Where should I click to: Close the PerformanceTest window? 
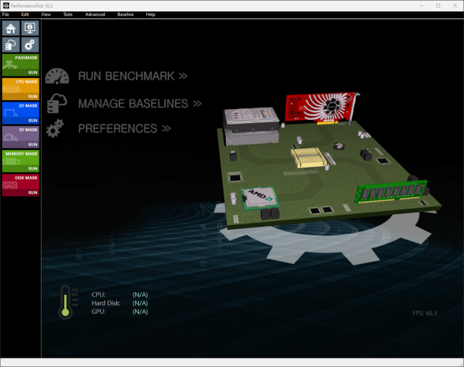[455, 5]
